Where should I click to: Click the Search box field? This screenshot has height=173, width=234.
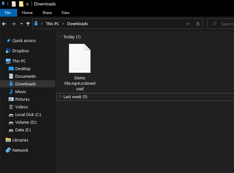[221, 24]
